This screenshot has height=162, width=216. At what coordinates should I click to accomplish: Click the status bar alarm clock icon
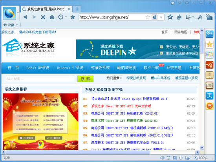pyautogui.click(x=168, y=158)
